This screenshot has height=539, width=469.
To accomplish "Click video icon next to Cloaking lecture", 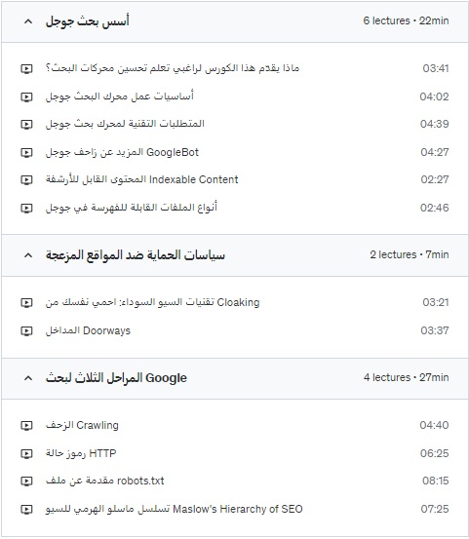I will coord(26,303).
